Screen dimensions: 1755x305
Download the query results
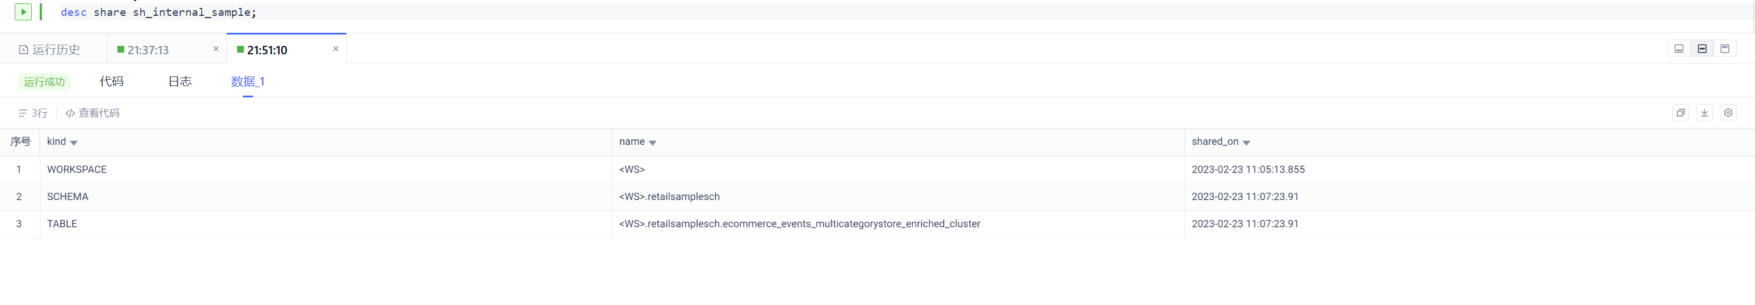coord(1705,113)
